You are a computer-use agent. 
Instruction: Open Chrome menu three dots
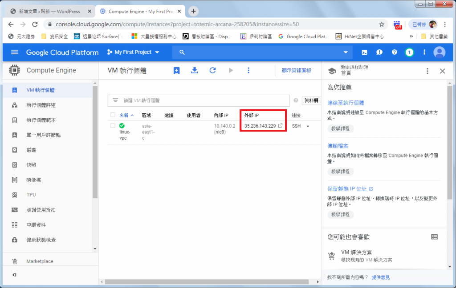point(445,24)
